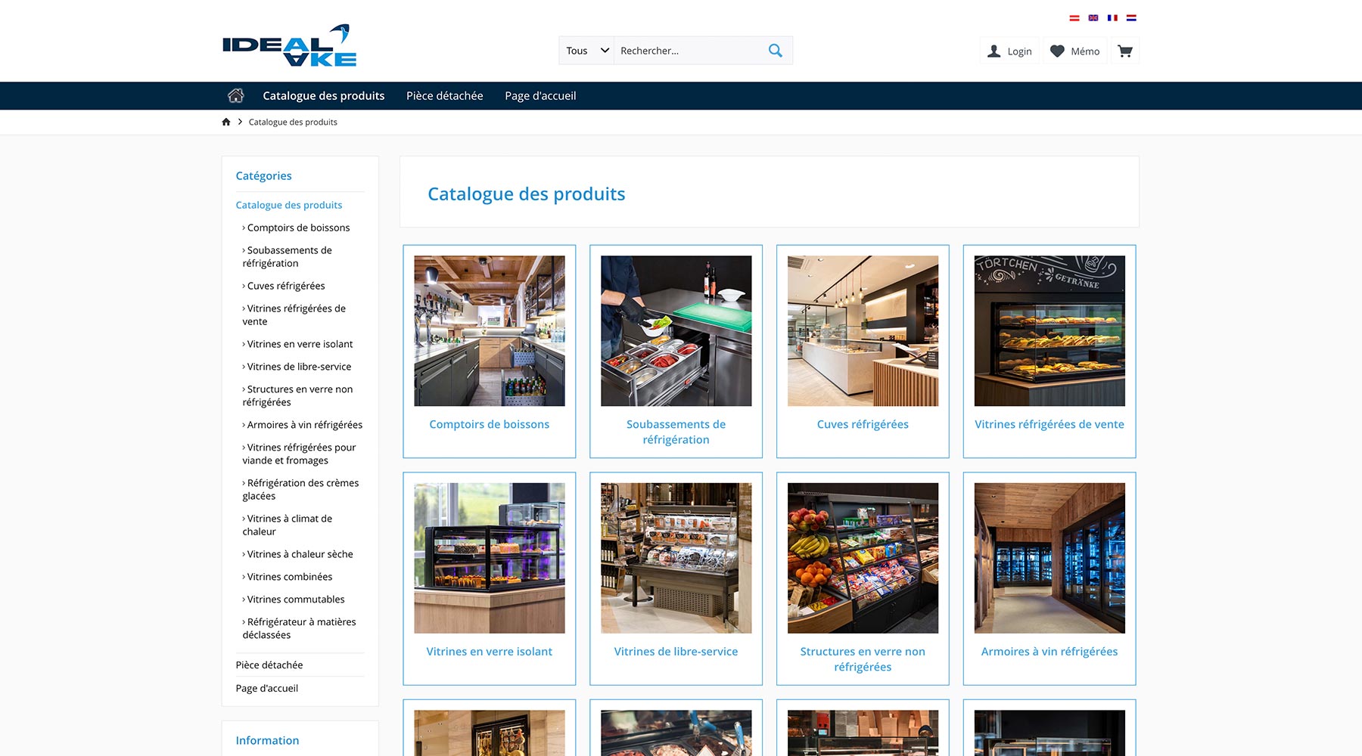Click the home icon in the navigation bar
1362x756 pixels.
pyautogui.click(x=237, y=95)
